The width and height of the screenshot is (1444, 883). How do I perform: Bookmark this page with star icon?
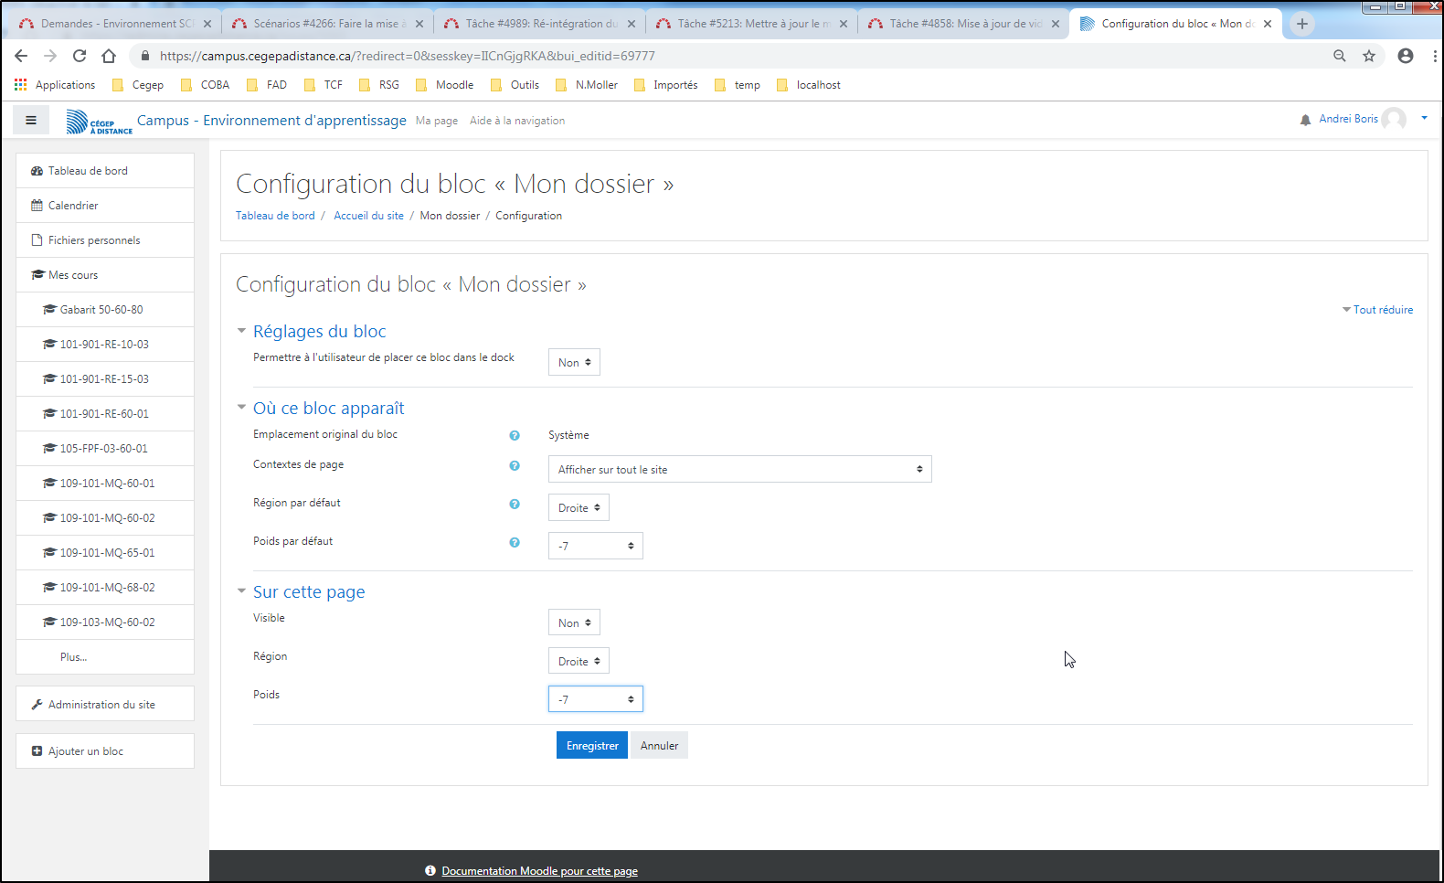click(1369, 56)
